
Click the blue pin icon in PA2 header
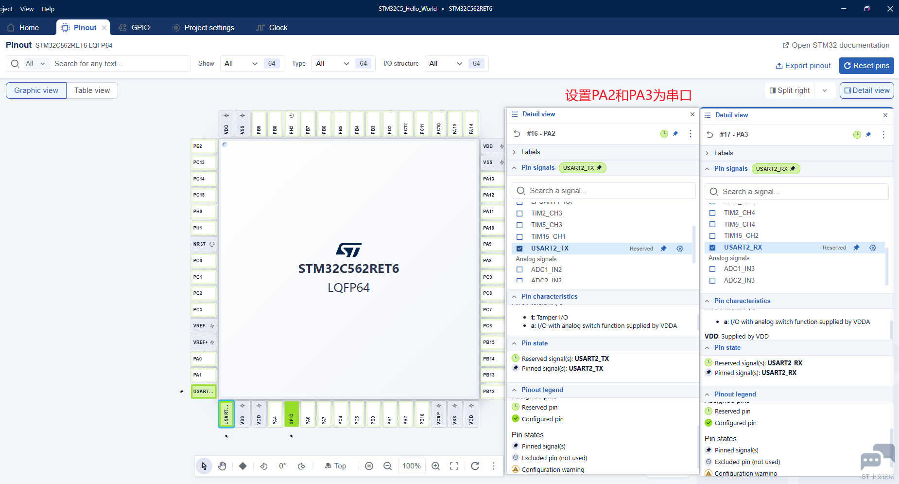[675, 133]
